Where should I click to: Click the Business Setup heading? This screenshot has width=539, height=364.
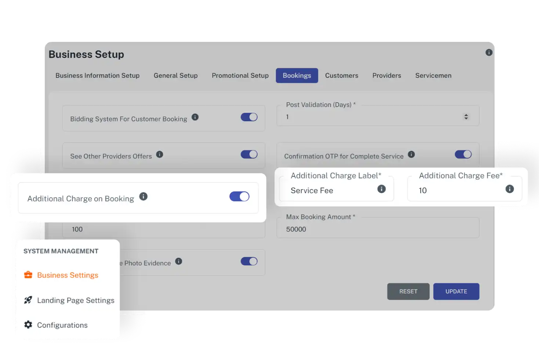point(86,54)
